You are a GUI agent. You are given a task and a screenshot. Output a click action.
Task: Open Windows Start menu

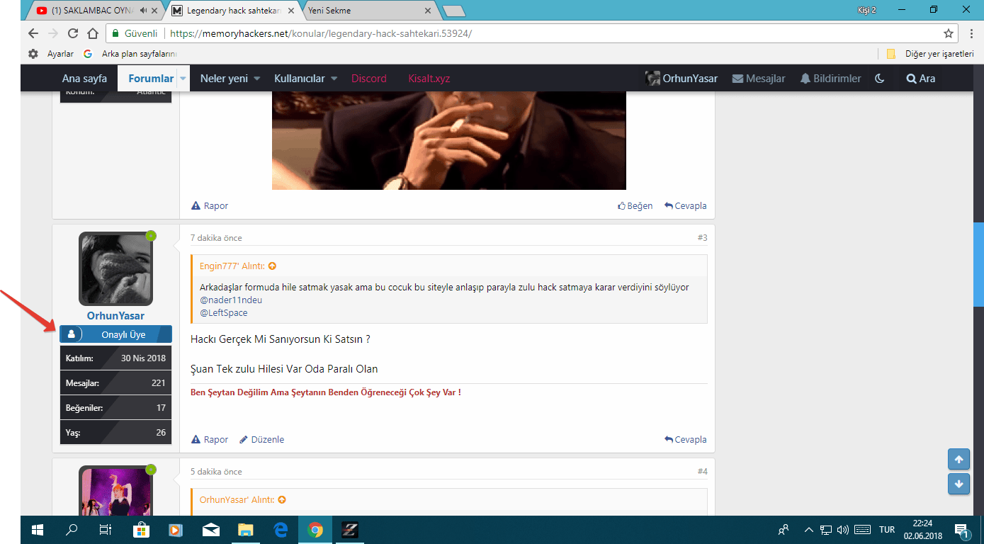click(x=38, y=530)
